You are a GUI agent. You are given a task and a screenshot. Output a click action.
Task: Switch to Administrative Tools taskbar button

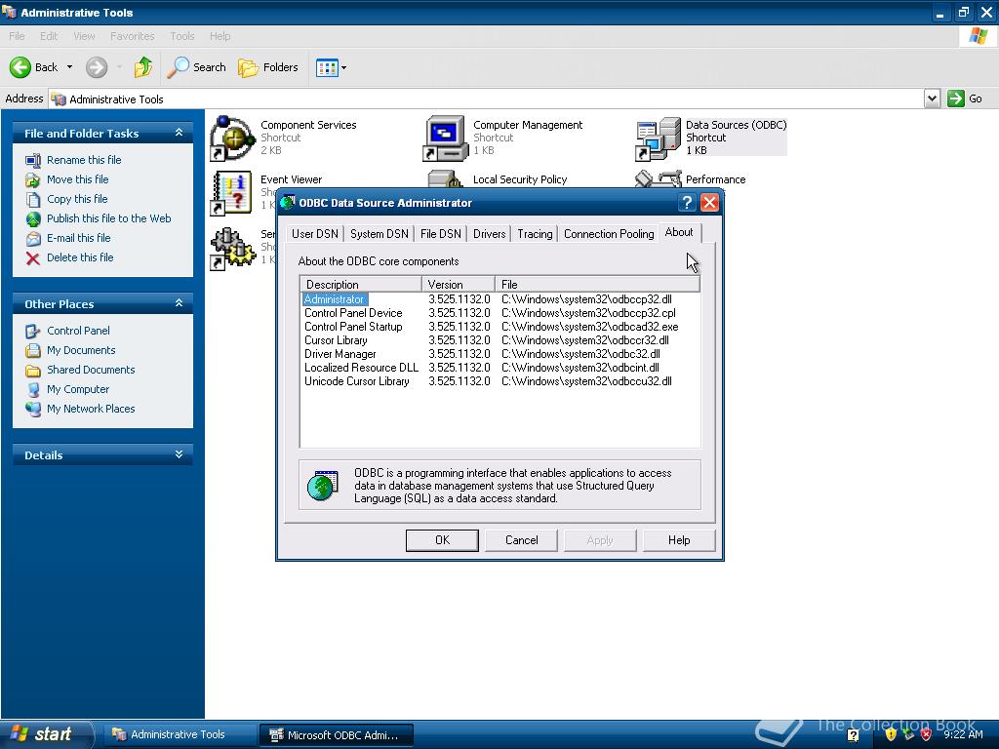pyautogui.click(x=179, y=734)
